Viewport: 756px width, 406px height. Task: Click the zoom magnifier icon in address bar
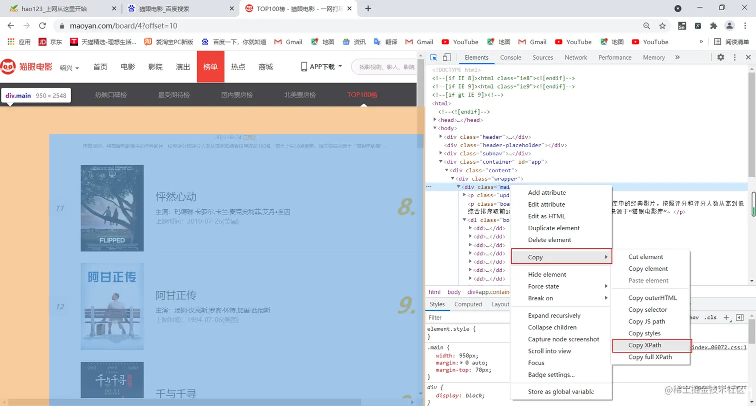click(646, 26)
